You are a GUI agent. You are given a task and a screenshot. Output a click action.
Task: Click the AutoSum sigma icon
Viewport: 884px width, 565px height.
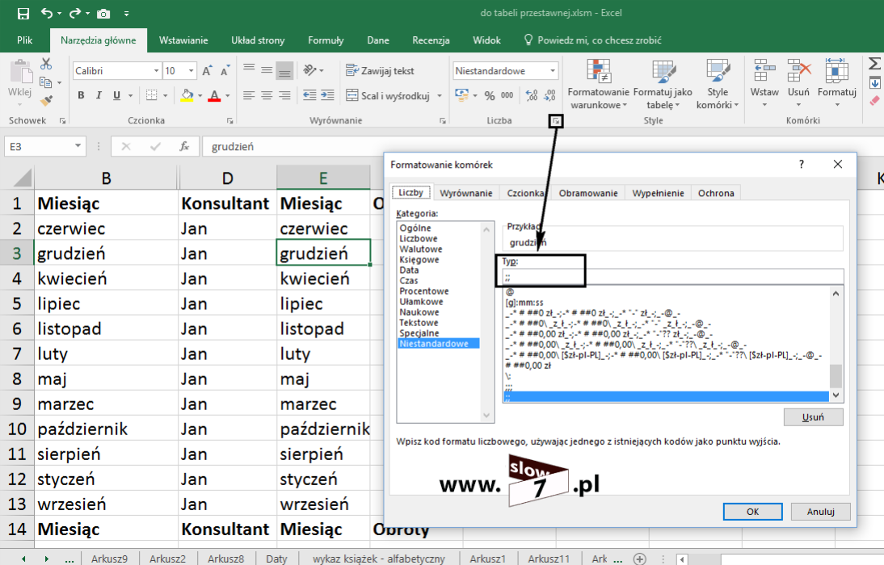(x=875, y=64)
